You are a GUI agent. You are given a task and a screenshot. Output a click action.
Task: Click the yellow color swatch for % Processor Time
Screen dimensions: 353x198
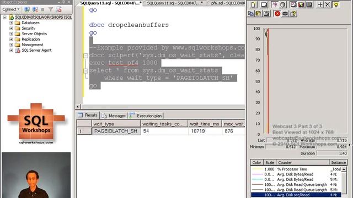pos(258,169)
